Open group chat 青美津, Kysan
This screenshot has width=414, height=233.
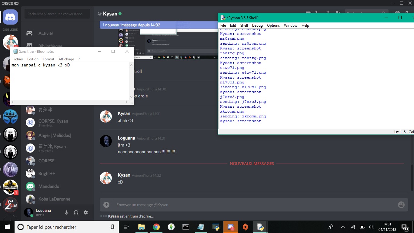(57, 148)
